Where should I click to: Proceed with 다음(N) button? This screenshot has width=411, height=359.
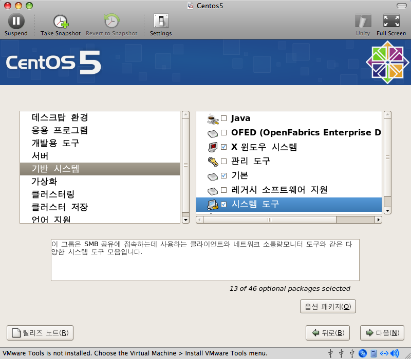(x=382, y=333)
